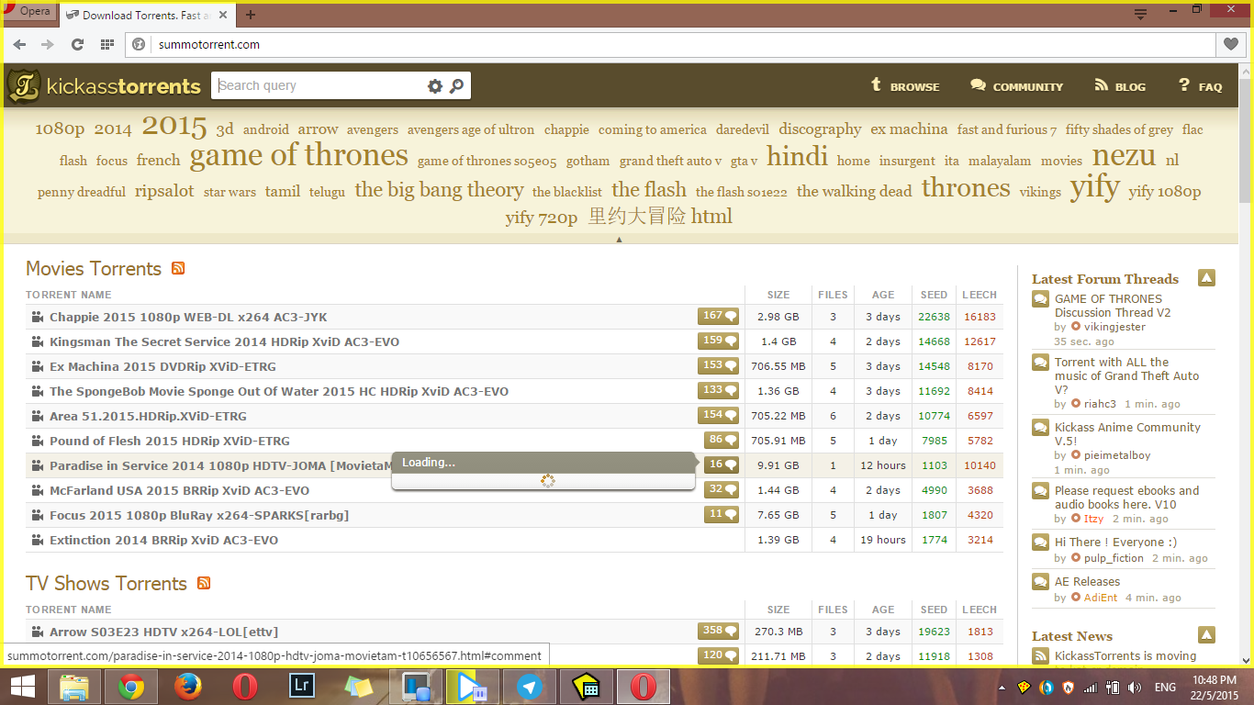Open Adobe Lightroom from taskbar

tap(302, 687)
